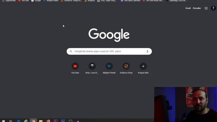Open the Müşteri Paneli bookmark in bookmarks bar
The height and width of the screenshot is (122, 217).
[51, 1]
